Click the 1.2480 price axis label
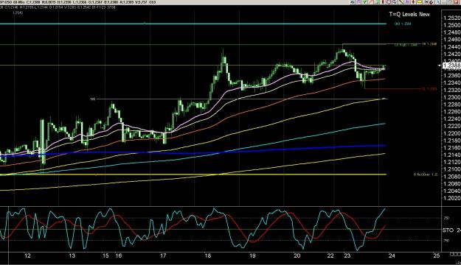Viewport: 461px width, 265px height. [x=452, y=32]
